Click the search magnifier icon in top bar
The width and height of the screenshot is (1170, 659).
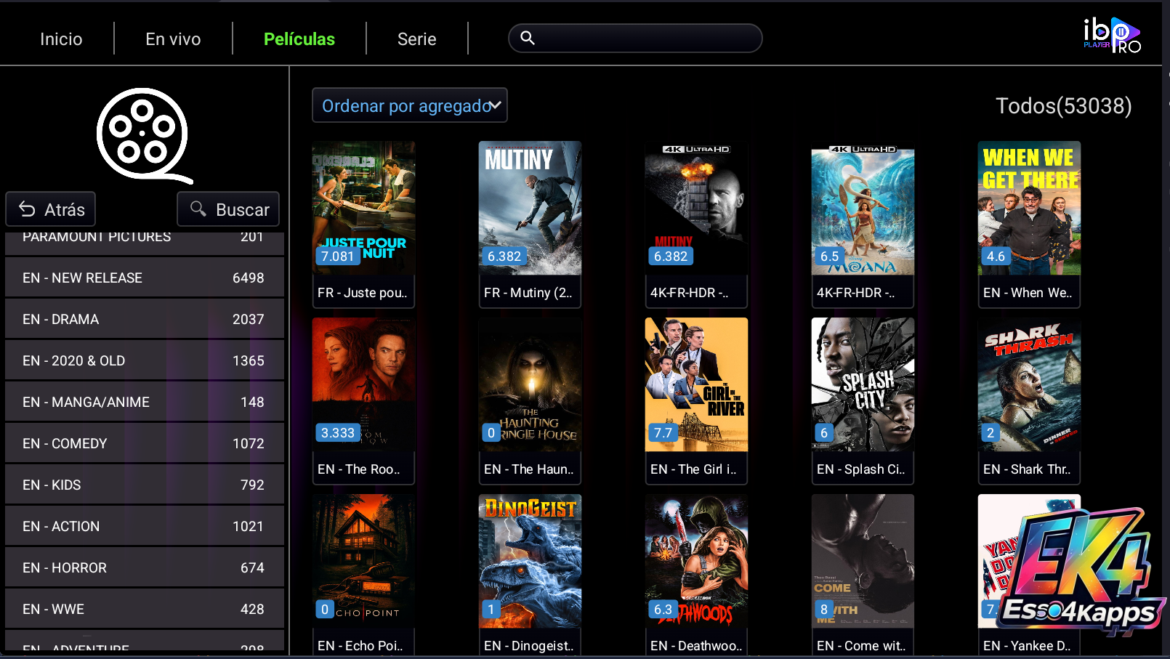pos(528,38)
